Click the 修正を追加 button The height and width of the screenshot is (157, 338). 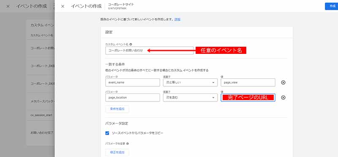(x=117, y=152)
